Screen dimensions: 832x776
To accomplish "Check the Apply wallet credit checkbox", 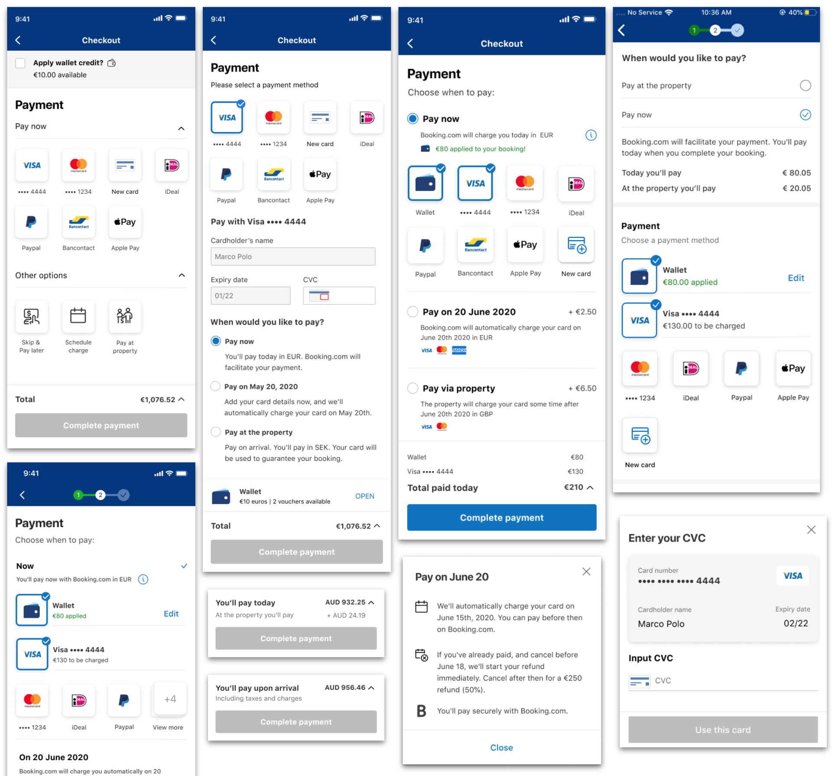I will pyautogui.click(x=20, y=63).
